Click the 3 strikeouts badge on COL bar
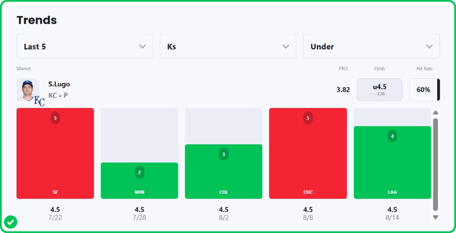 pos(223,155)
